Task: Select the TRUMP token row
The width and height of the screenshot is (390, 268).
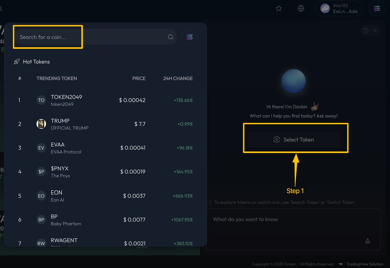Action: (x=106, y=124)
